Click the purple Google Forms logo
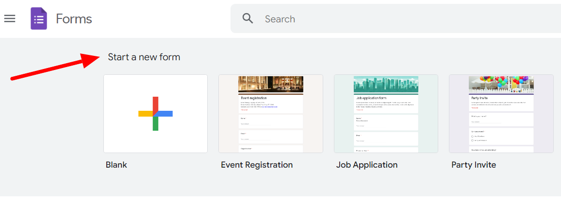Screen dimensions: 561x207 click(39, 18)
